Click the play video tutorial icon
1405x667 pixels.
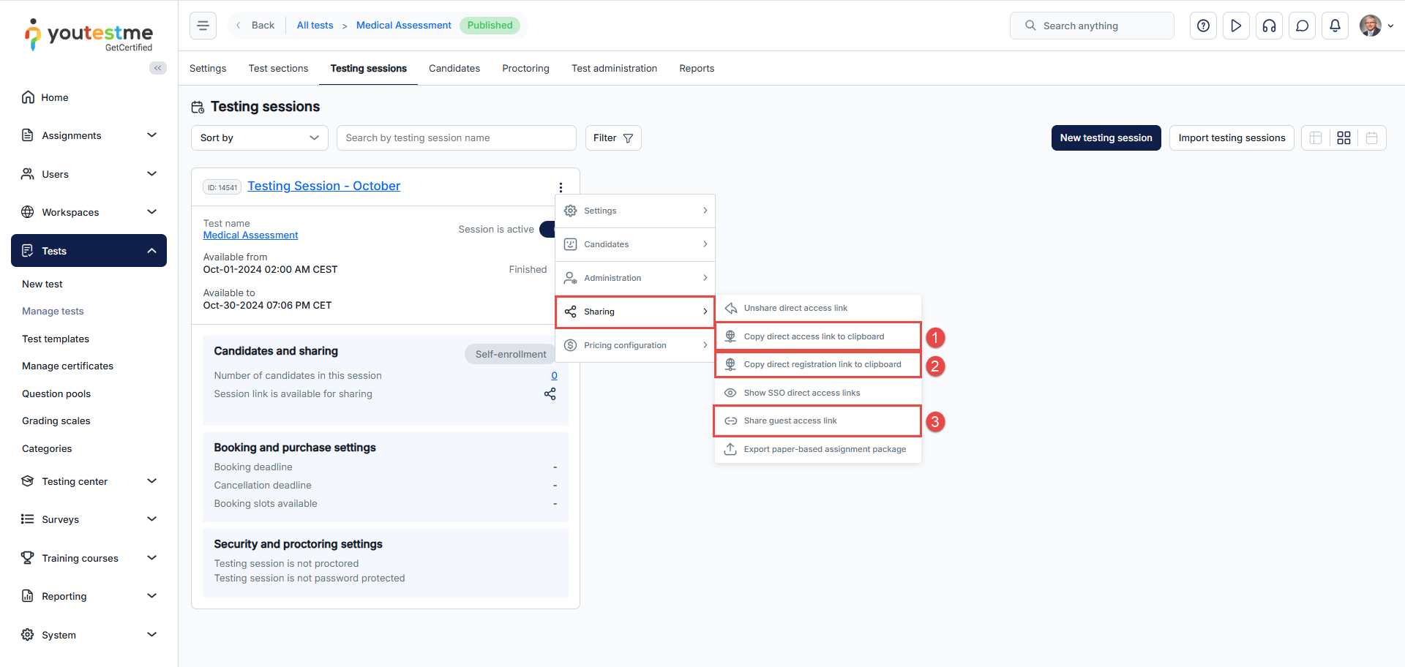tap(1236, 26)
